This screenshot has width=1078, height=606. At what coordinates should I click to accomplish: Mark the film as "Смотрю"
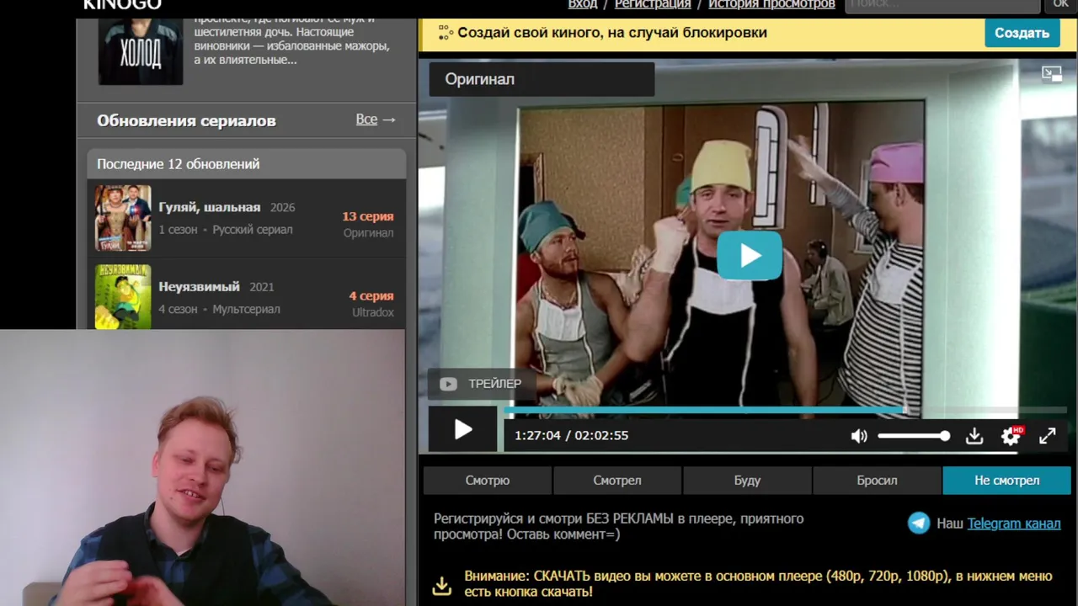(x=488, y=481)
